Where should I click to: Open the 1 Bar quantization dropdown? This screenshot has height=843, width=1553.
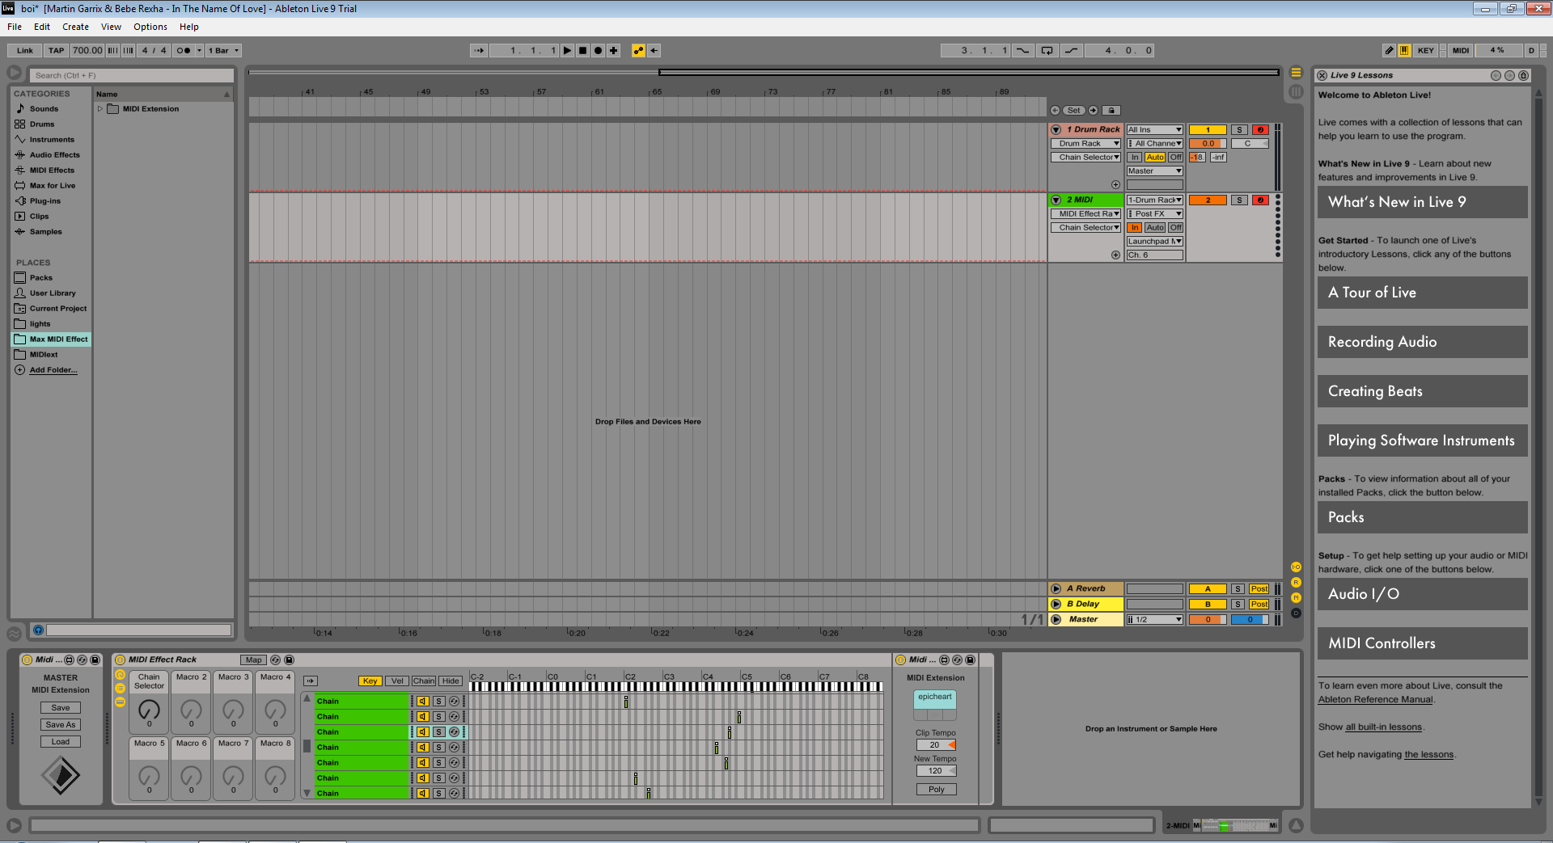coord(223,50)
